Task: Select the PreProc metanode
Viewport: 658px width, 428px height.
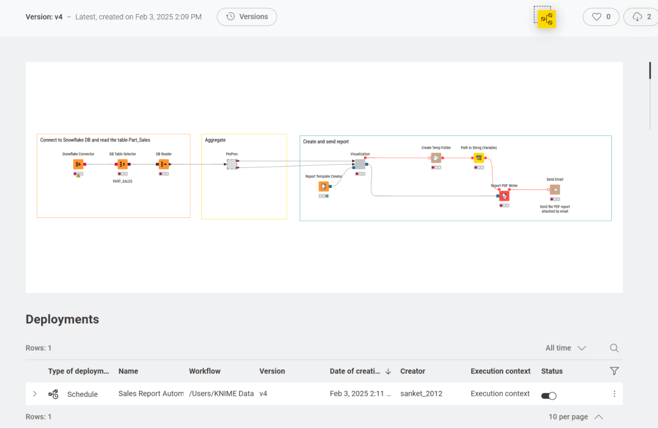Action: tap(232, 164)
